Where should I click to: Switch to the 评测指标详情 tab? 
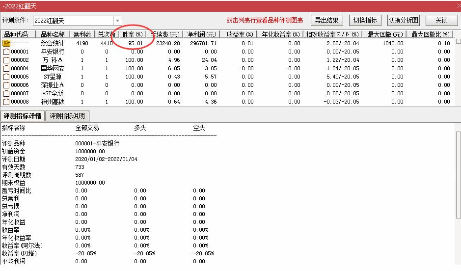[23, 116]
